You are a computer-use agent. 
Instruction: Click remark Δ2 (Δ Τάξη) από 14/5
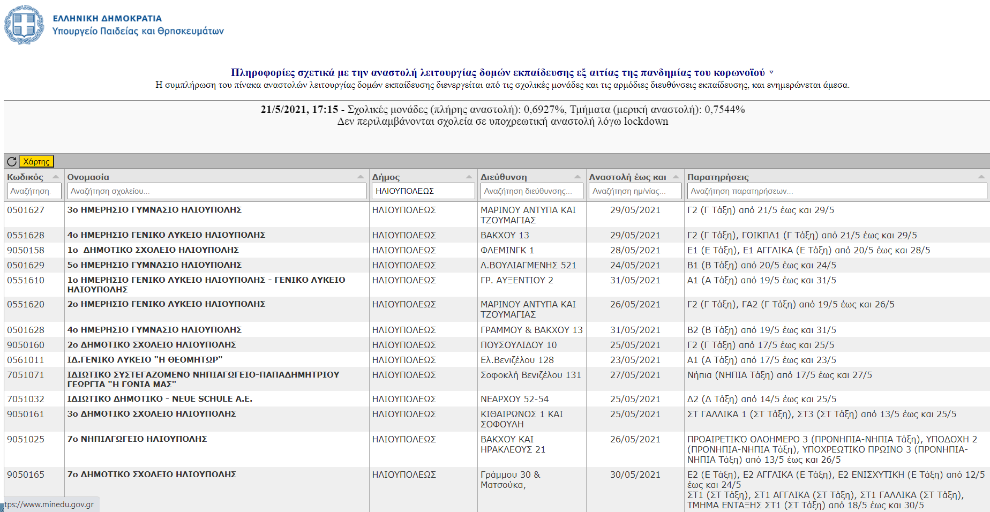[x=762, y=399]
